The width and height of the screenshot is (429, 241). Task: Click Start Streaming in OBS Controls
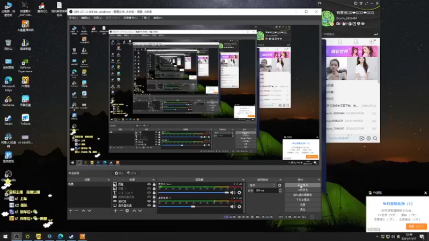click(x=302, y=185)
